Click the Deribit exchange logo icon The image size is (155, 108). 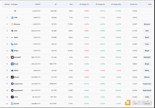[12, 103]
